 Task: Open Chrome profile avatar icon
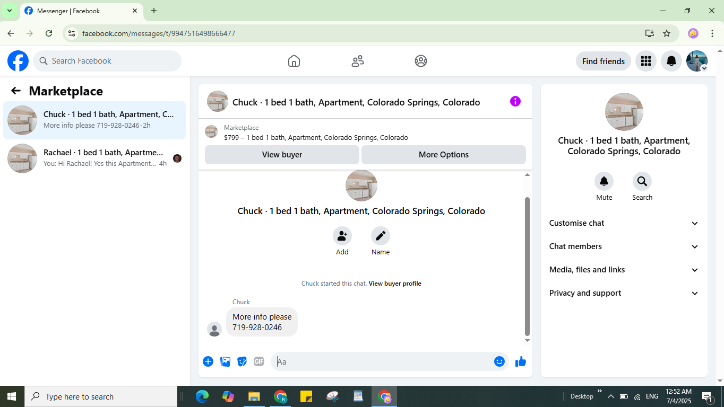point(693,33)
